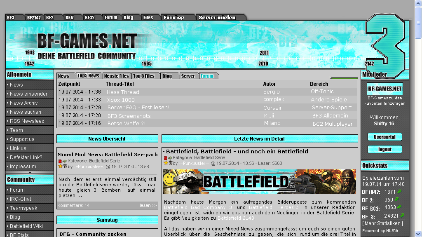Click 'lesen >>' under Mixed Mod News

pyautogui.click(x=148, y=205)
